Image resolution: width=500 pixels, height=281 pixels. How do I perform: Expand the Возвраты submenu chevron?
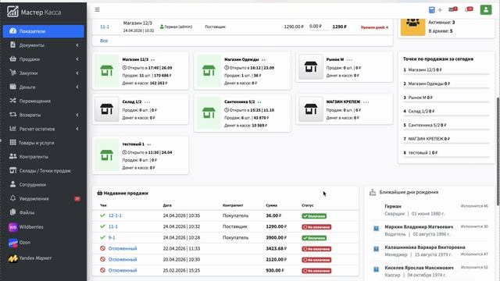pos(77,115)
